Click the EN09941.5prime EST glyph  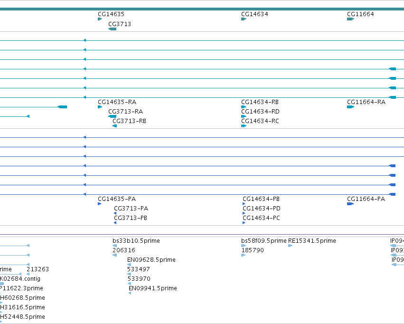pos(130,293)
